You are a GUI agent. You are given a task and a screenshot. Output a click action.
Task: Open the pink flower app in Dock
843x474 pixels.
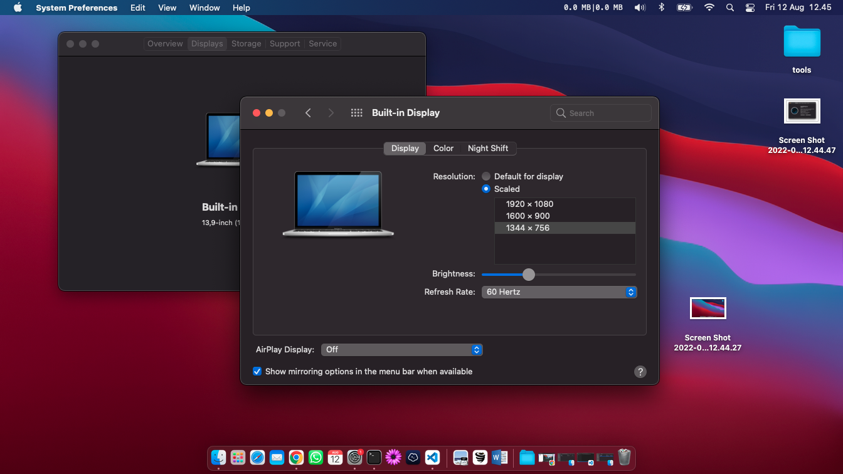(x=393, y=458)
